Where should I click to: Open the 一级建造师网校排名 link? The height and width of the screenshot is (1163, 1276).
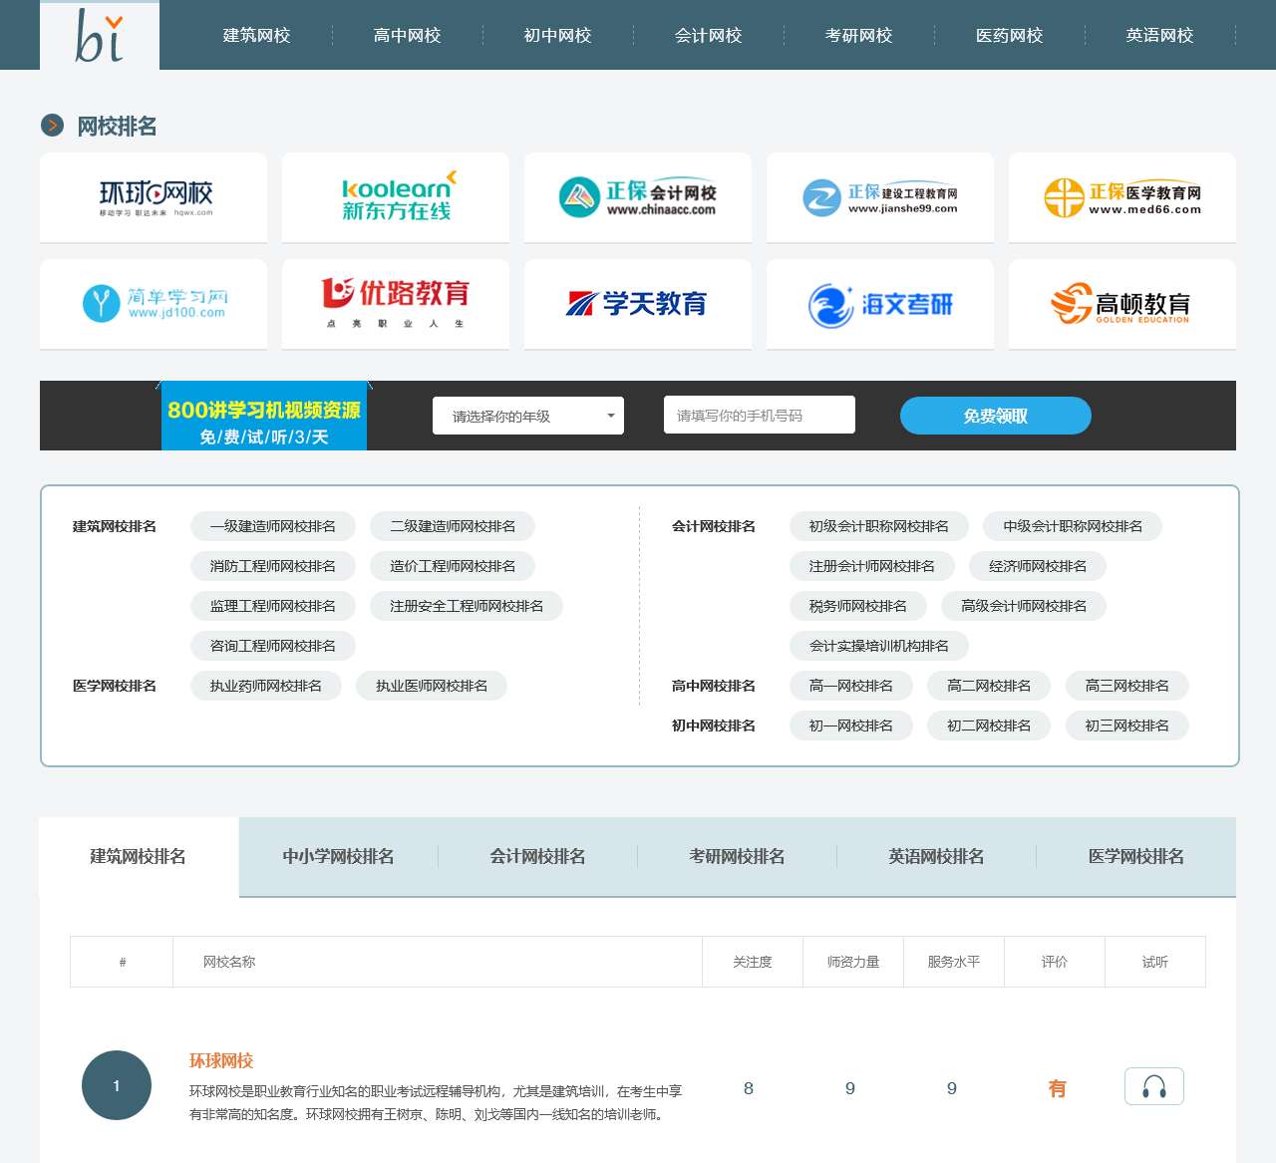pos(272,526)
